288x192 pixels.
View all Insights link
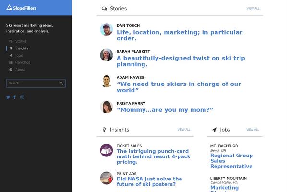point(183,130)
